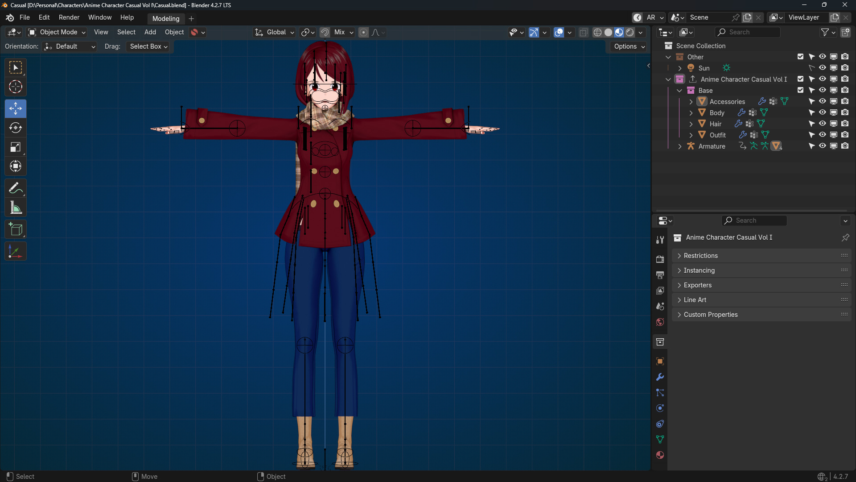Open the Collection properties tab

point(660,342)
